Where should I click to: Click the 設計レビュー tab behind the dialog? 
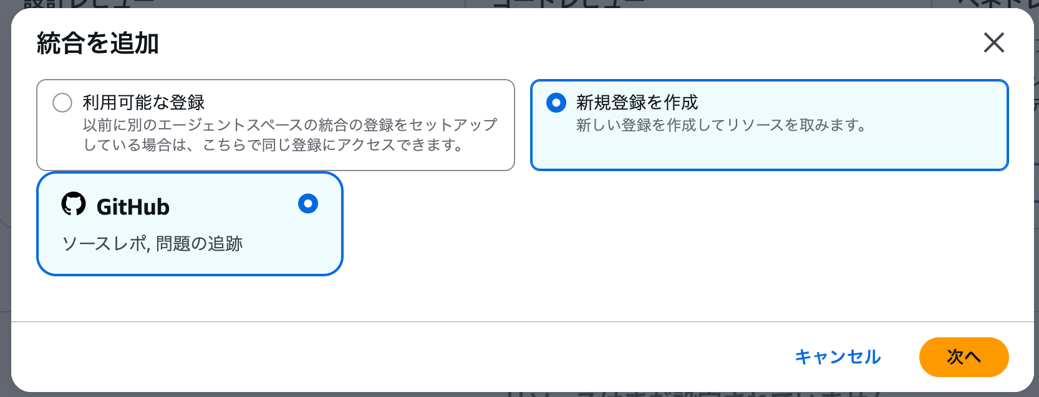point(87,3)
